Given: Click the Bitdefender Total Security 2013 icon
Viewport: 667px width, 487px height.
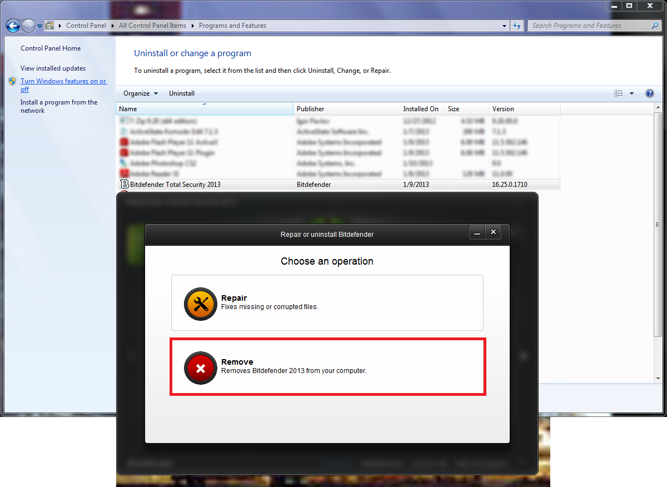Looking at the screenshot, I should (x=124, y=184).
